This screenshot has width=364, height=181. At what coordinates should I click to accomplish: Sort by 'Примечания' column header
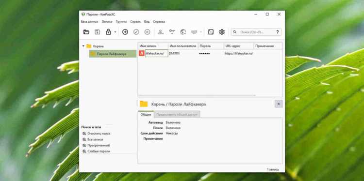268,46
